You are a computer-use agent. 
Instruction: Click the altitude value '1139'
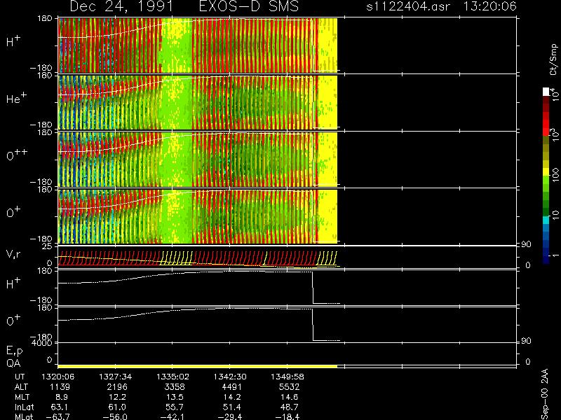tap(60, 387)
